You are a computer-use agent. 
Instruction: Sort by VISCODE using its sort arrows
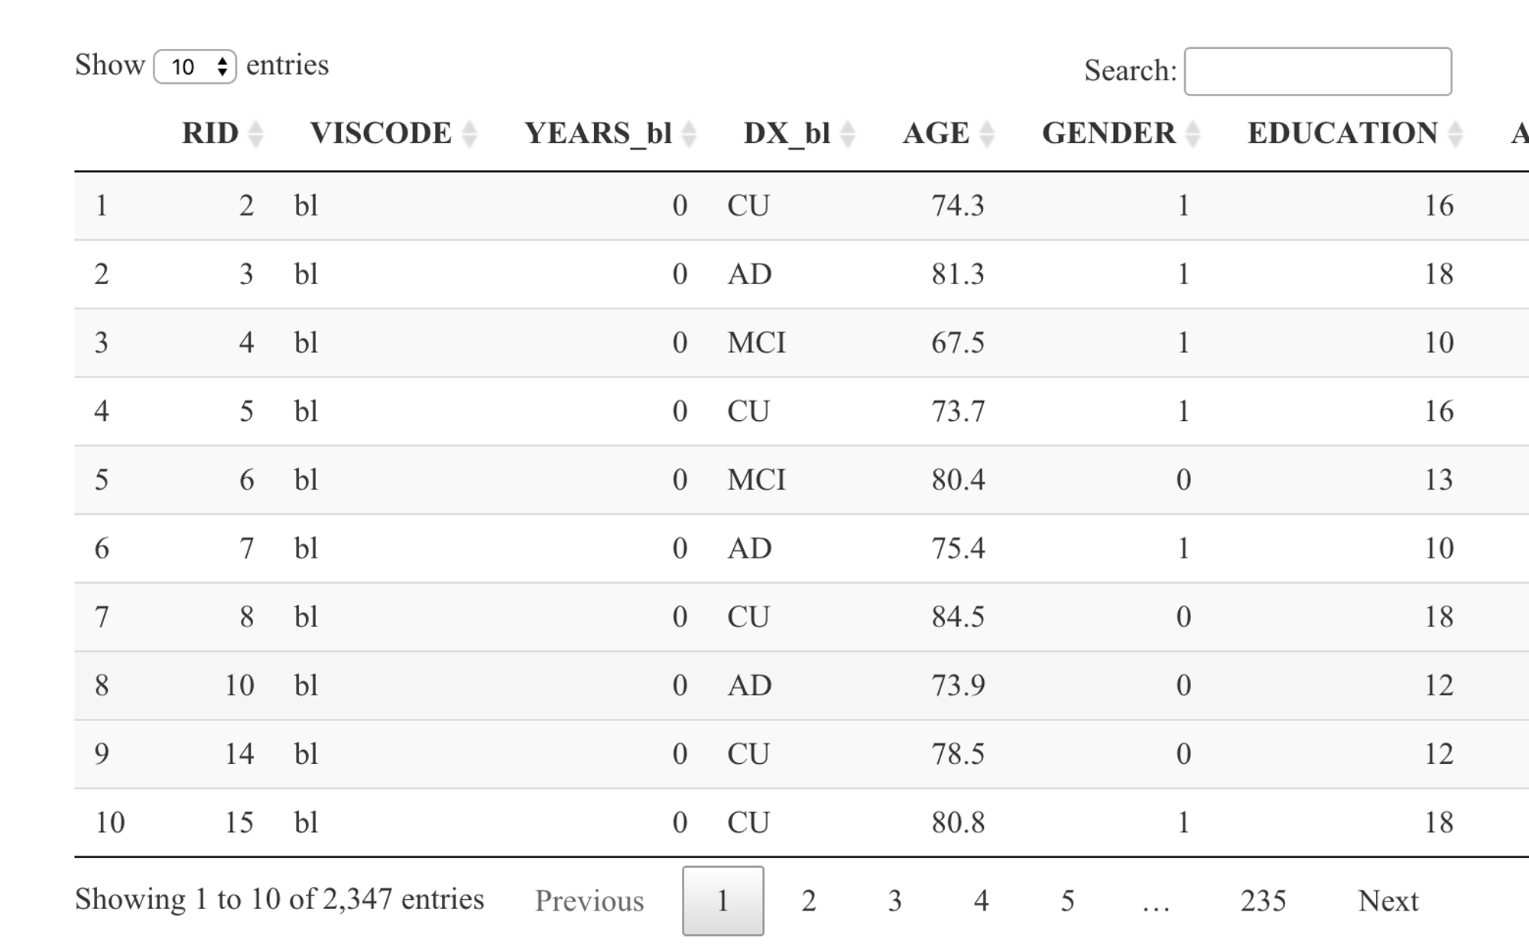pyautogui.click(x=469, y=134)
